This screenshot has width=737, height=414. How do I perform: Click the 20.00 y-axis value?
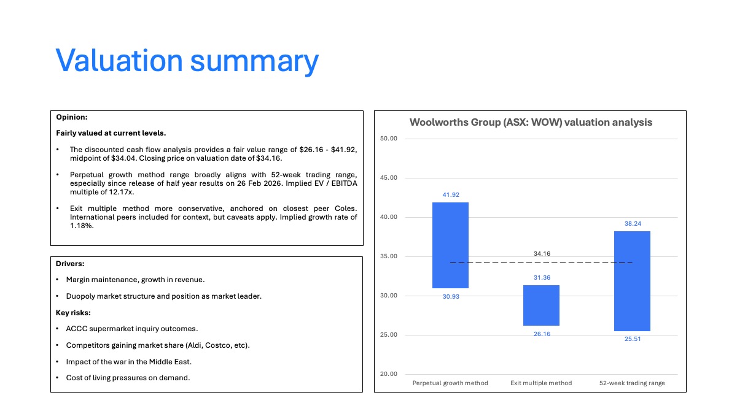click(x=389, y=374)
